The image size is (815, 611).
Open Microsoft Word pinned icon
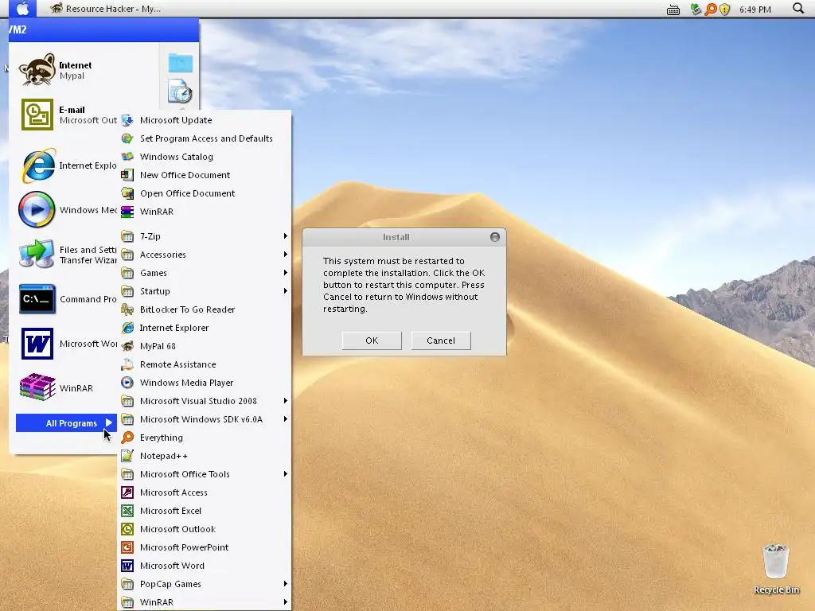(x=37, y=344)
